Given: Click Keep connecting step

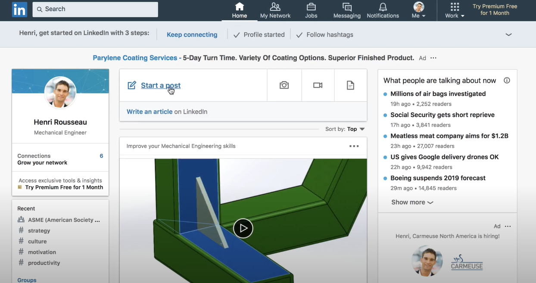Looking at the screenshot, I should click(192, 35).
